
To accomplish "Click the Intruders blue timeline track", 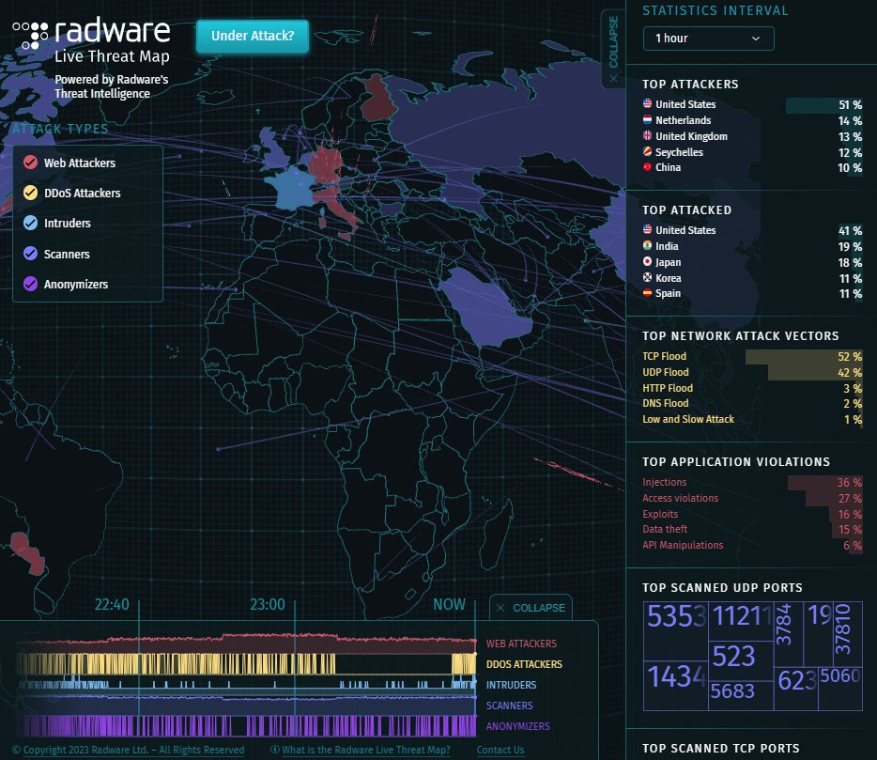I will point(246,685).
